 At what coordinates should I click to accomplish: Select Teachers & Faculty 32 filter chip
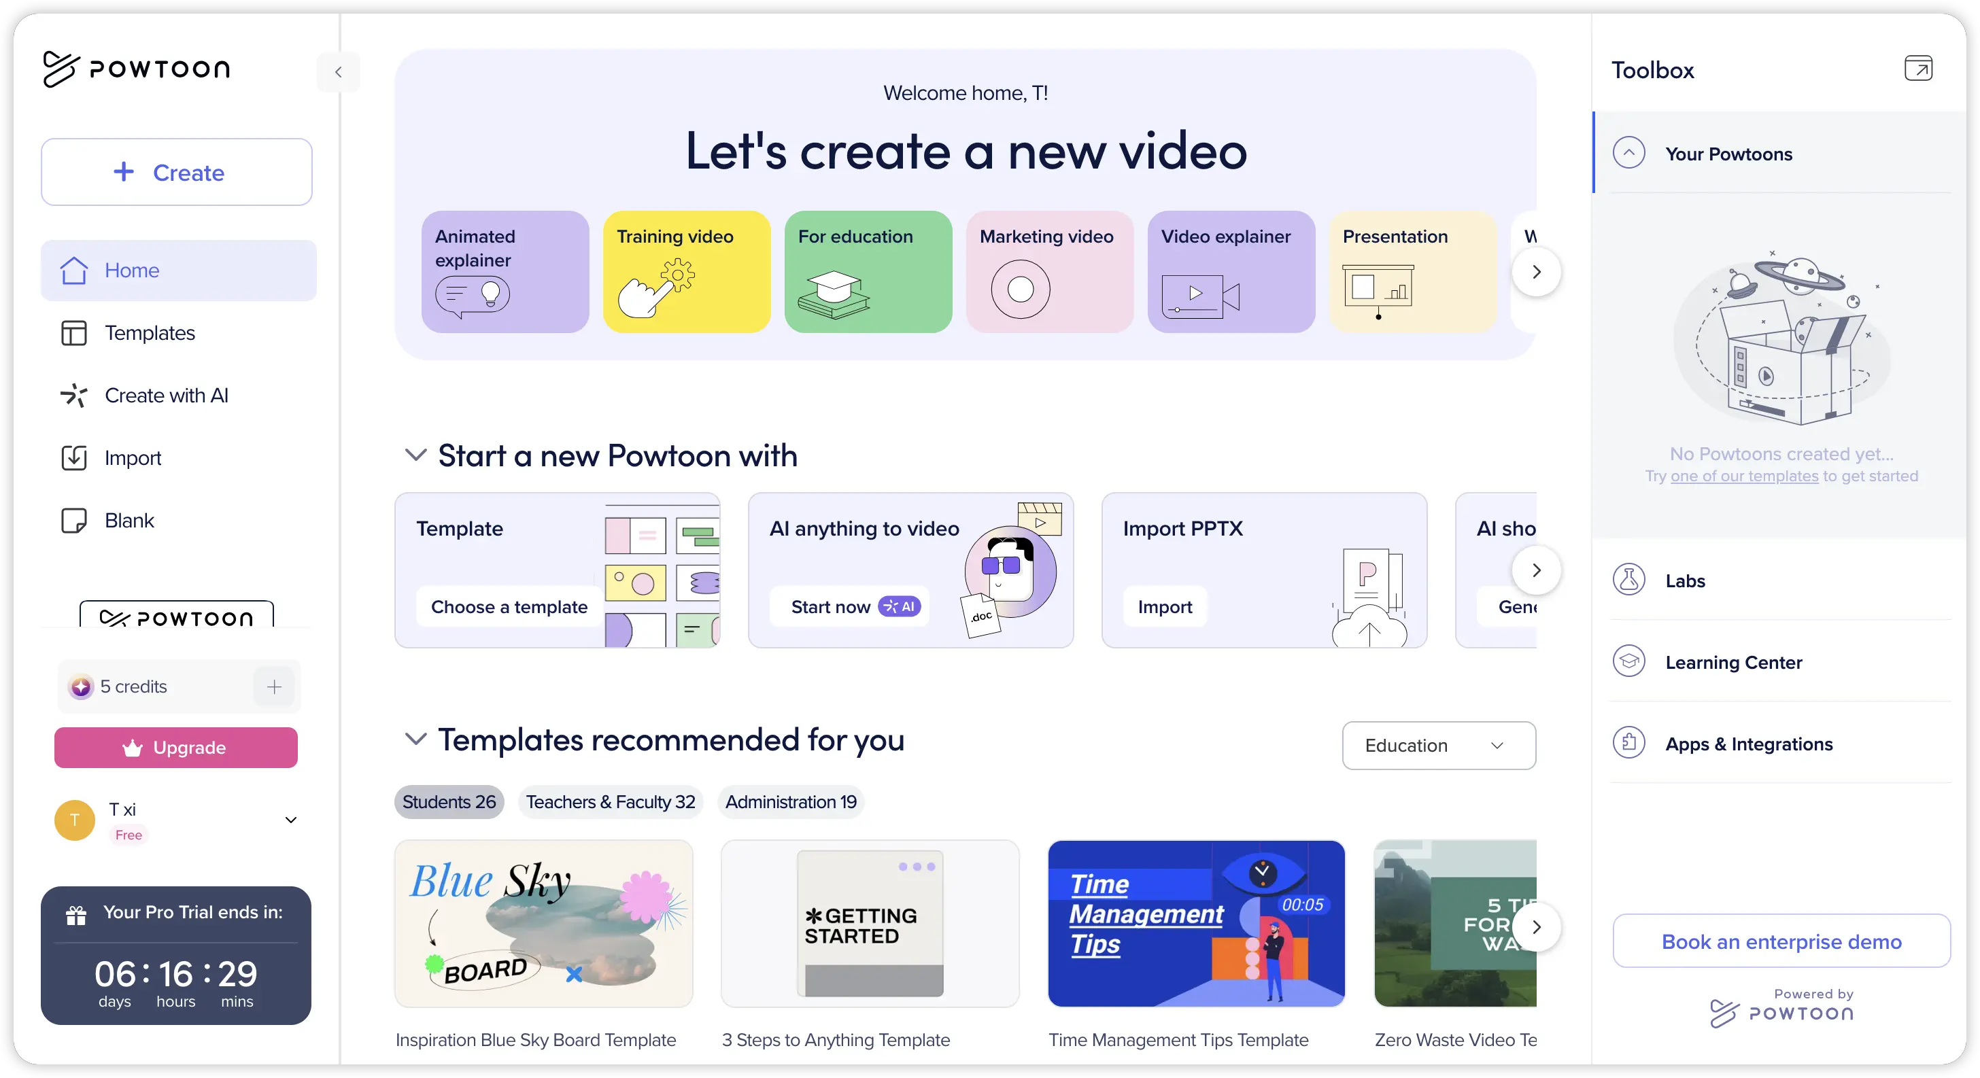611,802
